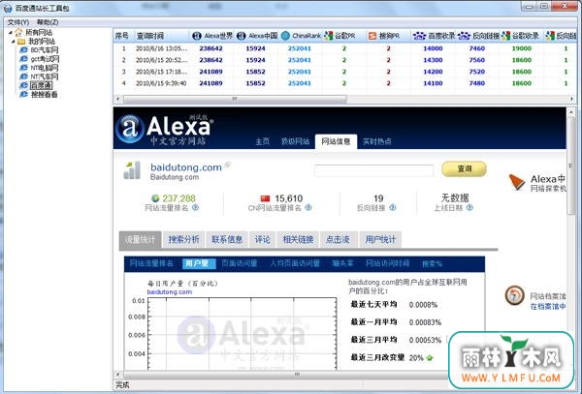Screen dimensions: 582x394
Task: Switch chart to 网站流量排名
Action: (x=151, y=263)
